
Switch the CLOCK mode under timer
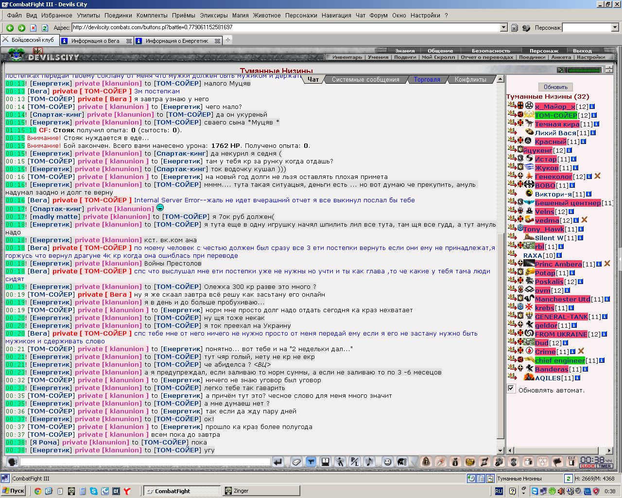point(587,466)
